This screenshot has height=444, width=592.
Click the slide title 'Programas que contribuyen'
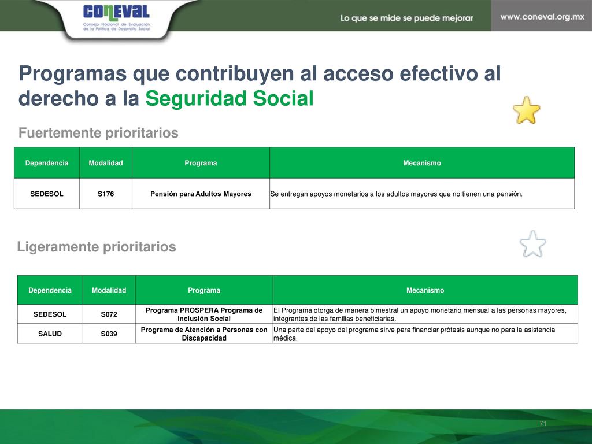point(260,86)
